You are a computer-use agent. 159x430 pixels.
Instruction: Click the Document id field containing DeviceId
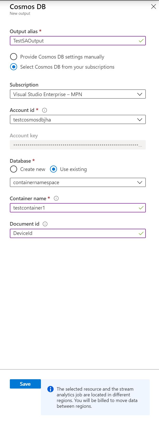73,233
